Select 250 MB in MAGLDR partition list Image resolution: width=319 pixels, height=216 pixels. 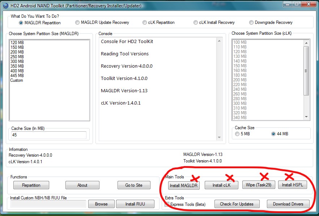[x=17, y=57]
